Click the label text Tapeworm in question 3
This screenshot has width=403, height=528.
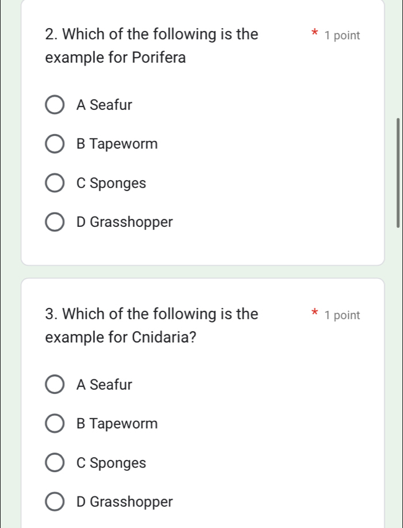click(x=117, y=423)
